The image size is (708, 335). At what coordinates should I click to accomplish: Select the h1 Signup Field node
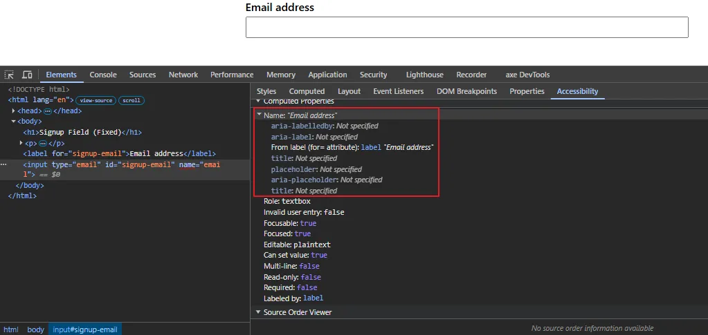pos(82,133)
